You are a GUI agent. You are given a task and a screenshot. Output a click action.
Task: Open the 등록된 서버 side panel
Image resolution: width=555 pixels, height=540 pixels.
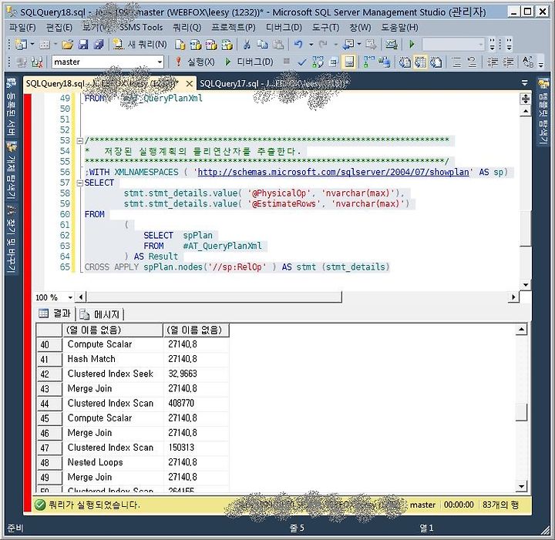click(x=11, y=106)
